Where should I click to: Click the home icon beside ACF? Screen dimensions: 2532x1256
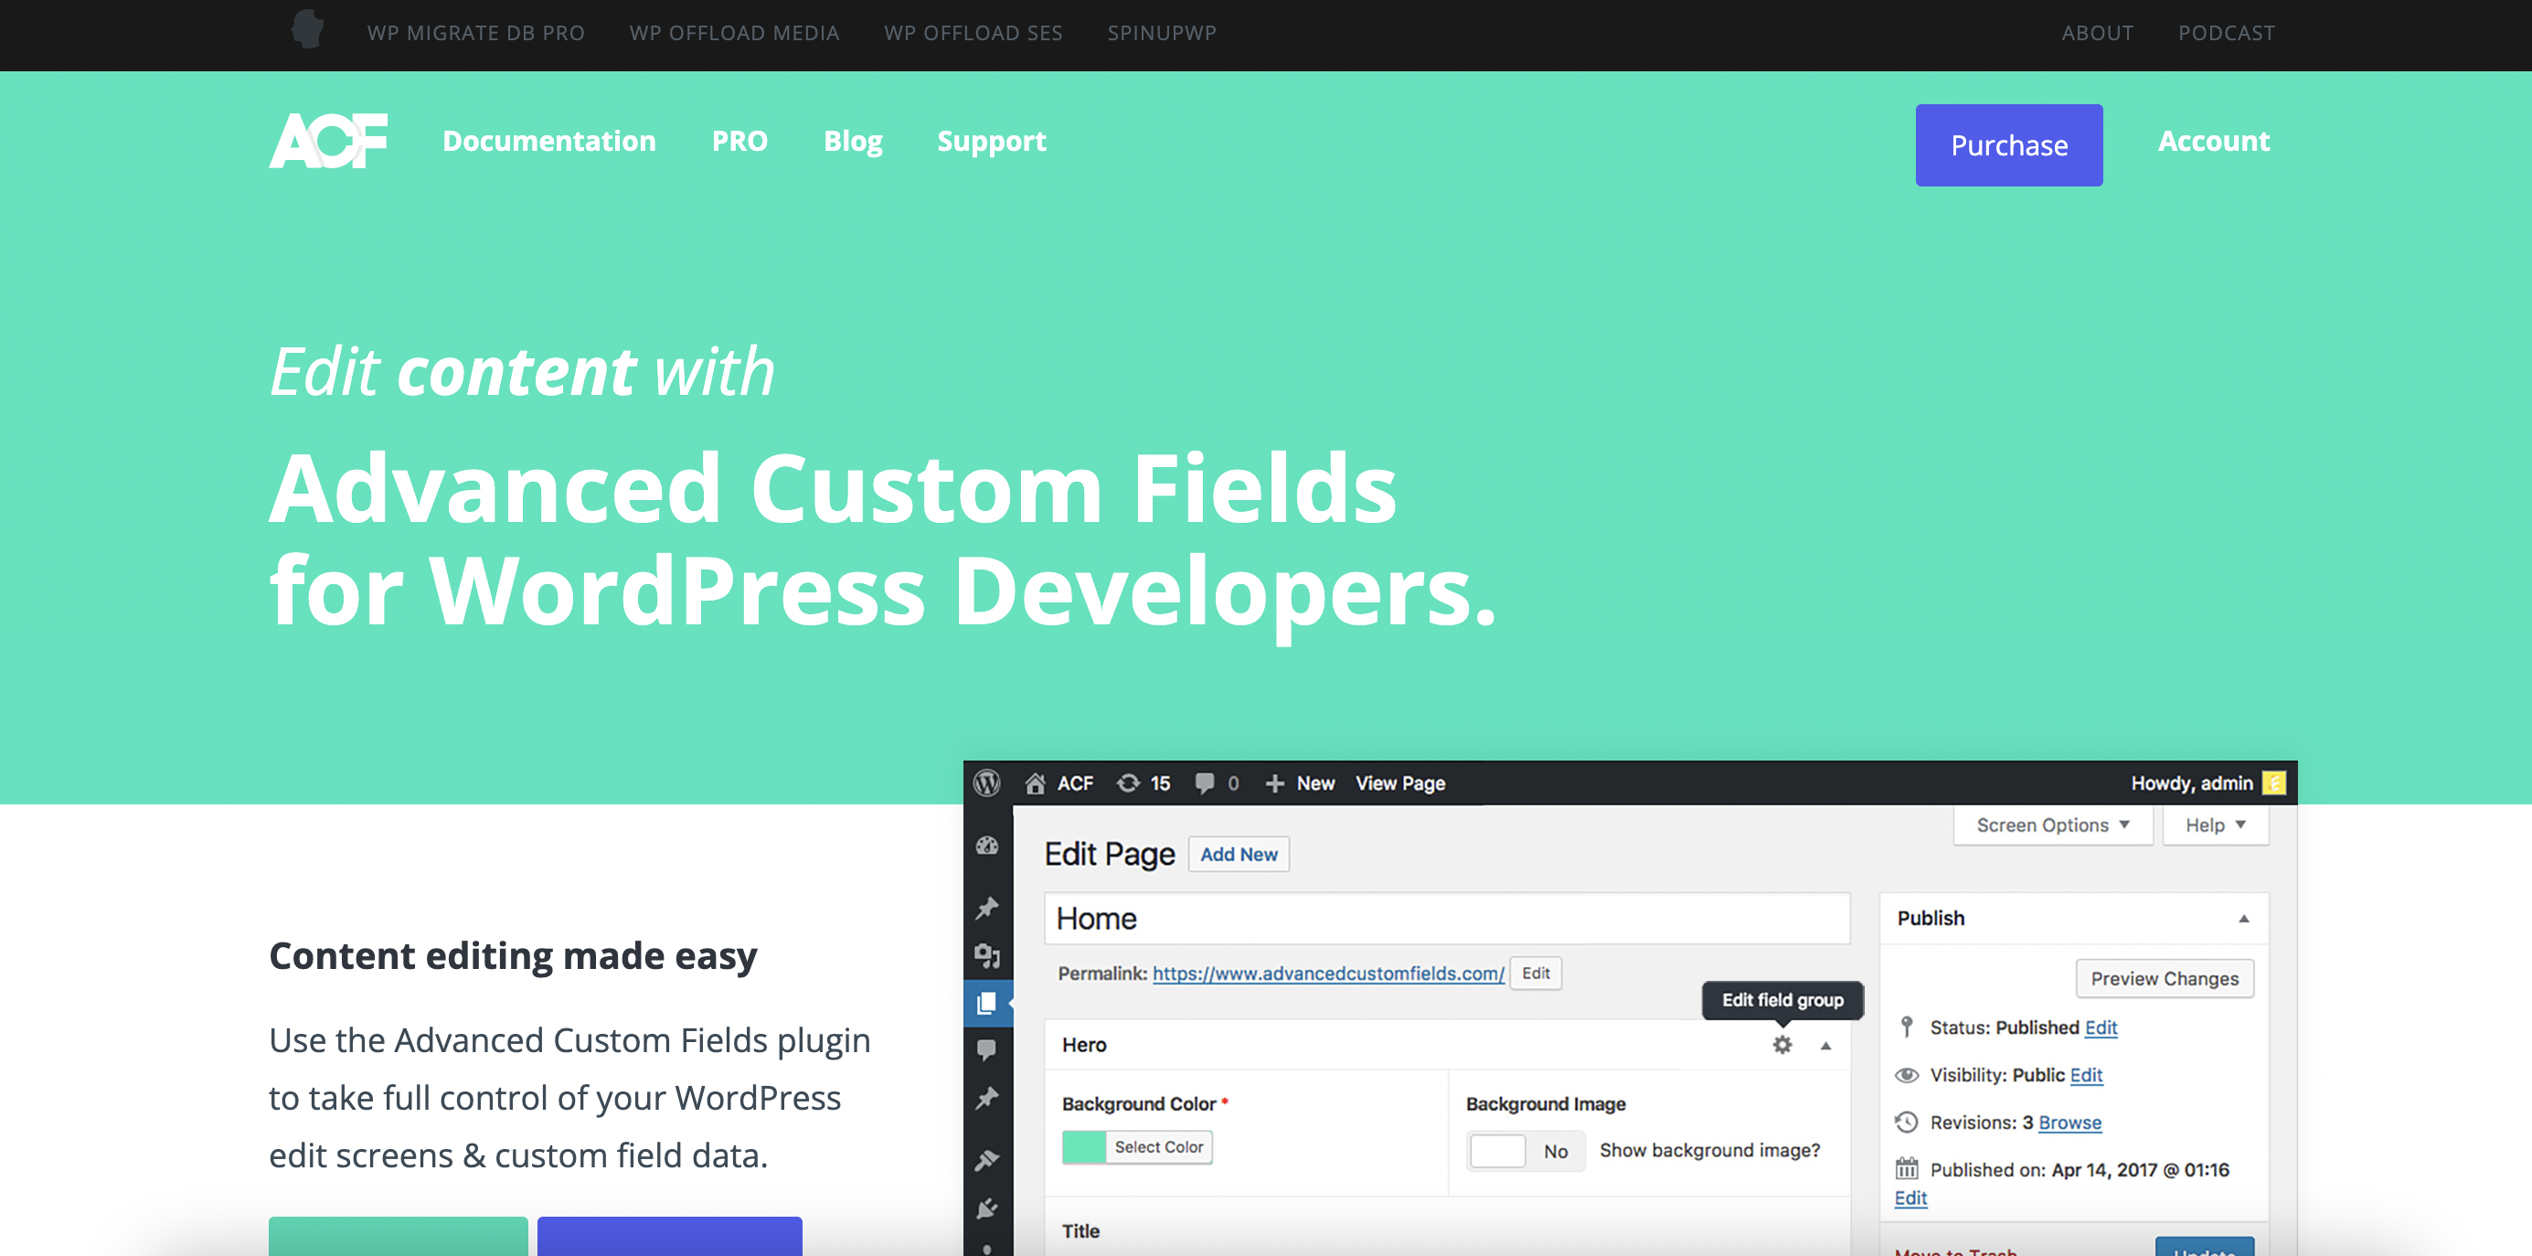pyautogui.click(x=1035, y=783)
